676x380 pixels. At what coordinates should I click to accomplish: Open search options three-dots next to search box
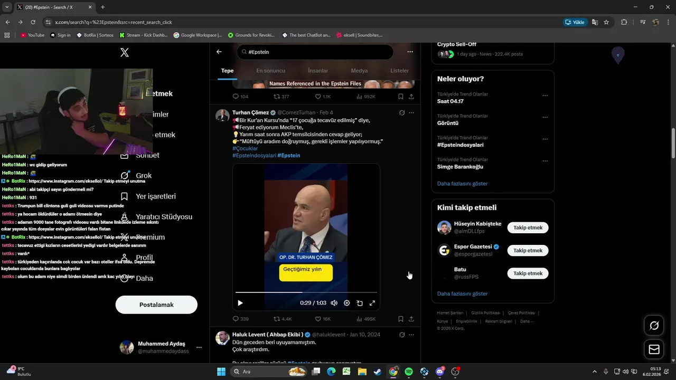point(410,52)
